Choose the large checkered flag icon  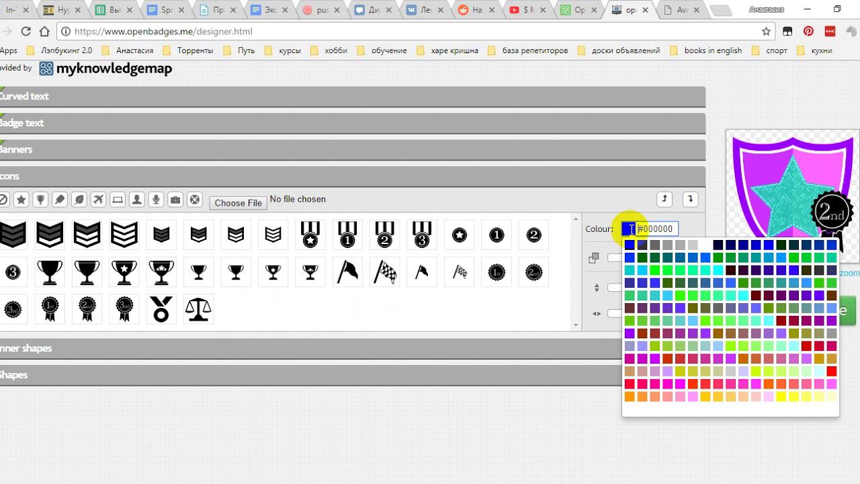384,272
